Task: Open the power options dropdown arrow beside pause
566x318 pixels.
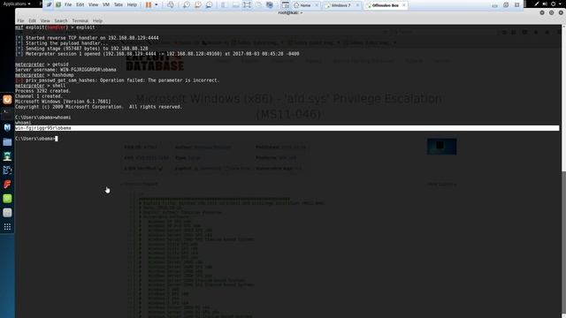Action: pyautogui.click(x=157, y=5)
